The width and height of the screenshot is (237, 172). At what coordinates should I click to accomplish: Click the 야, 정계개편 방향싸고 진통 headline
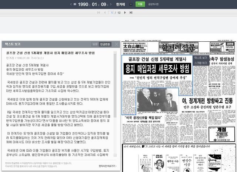pos(207,101)
